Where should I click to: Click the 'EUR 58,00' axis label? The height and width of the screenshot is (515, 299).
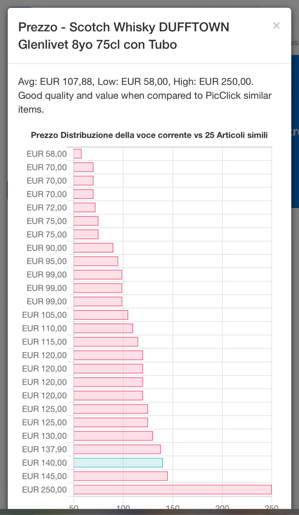coord(47,154)
